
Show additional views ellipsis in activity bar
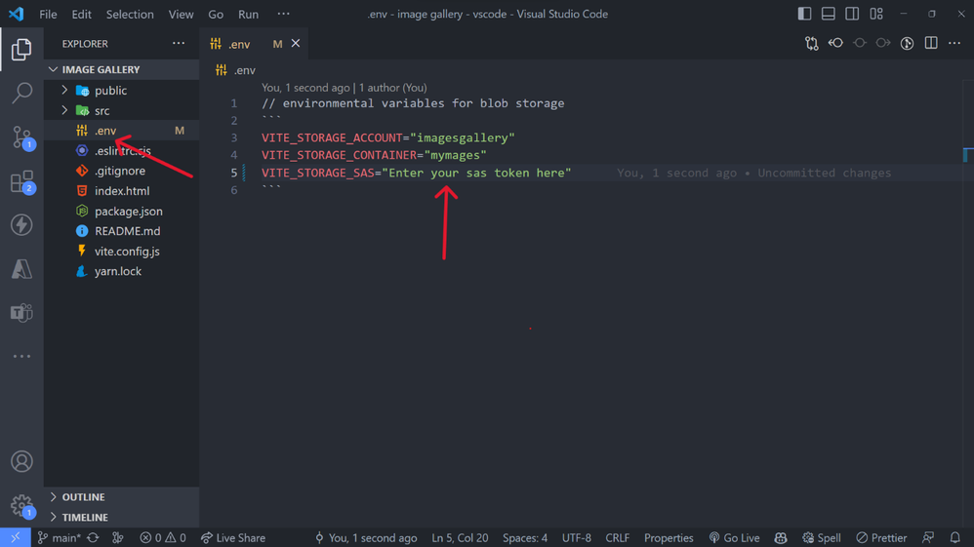point(21,357)
